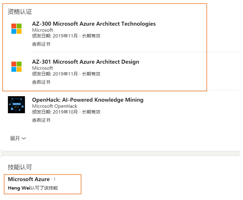Click the Microsoft logo beside AZ-301 certification
The width and height of the screenshot is (243, 200).
(x=16, y=67)
